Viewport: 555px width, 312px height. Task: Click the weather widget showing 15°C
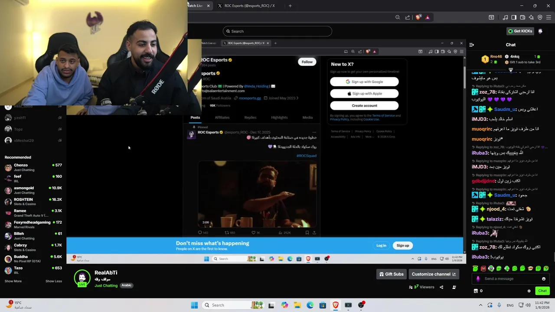coord(20,305)
